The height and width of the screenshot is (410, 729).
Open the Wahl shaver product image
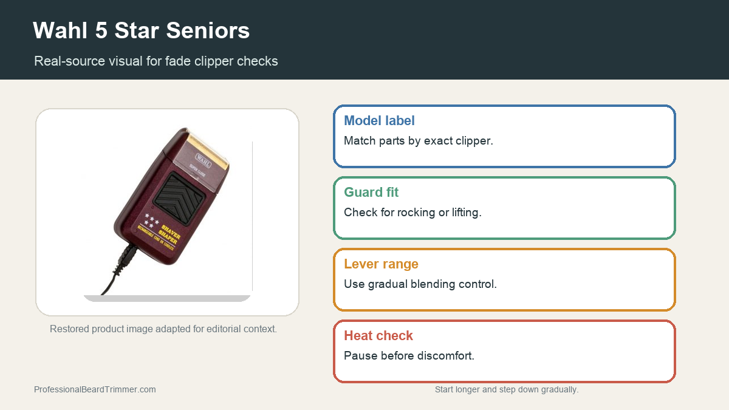point(167,213)
